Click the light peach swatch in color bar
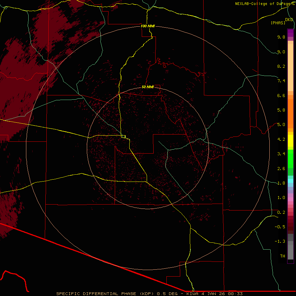Image resolution: width=296 pixels, height=296 pixels. tap(290, 67)
